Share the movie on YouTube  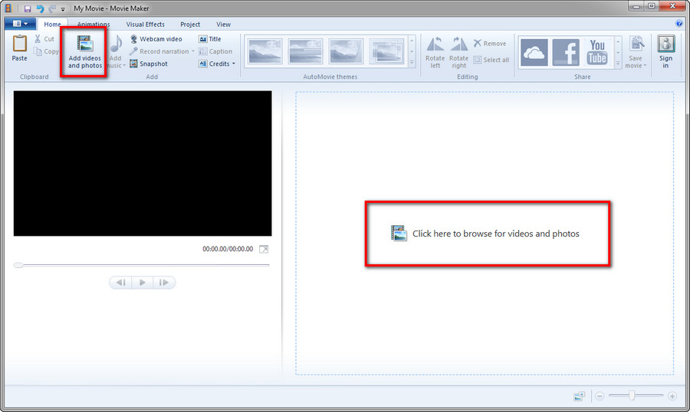click(597, 52)
